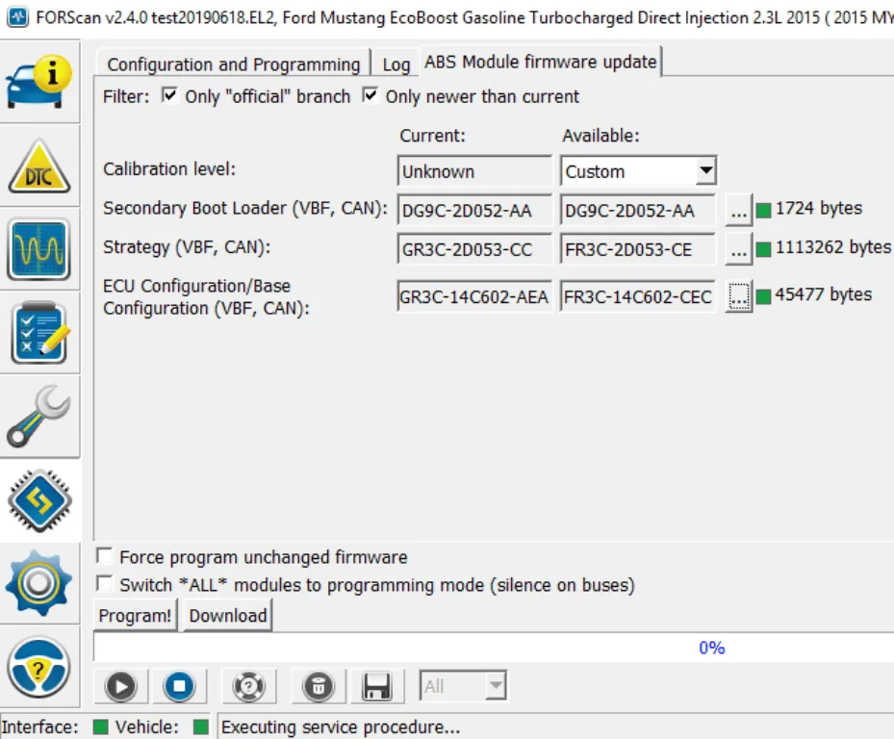Open the Configuration and Programming chip section
894x739 pixels.
coord(39,500)
